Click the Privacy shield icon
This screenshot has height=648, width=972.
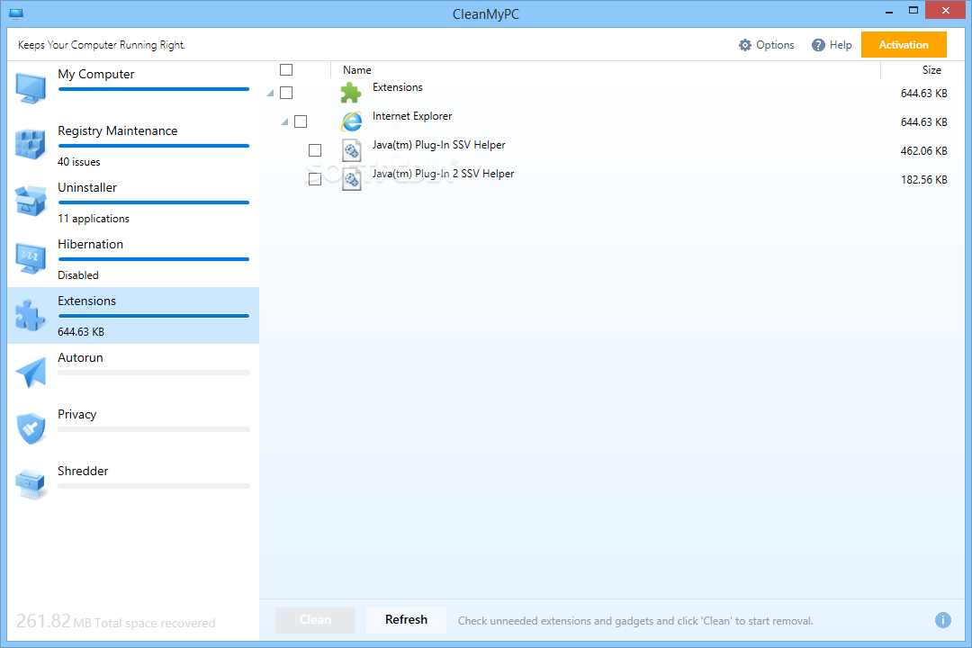[x=31, y=428]
